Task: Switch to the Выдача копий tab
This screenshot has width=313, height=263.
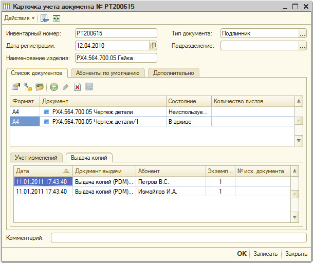Action: pyautogui.click(x=89, y=158)
